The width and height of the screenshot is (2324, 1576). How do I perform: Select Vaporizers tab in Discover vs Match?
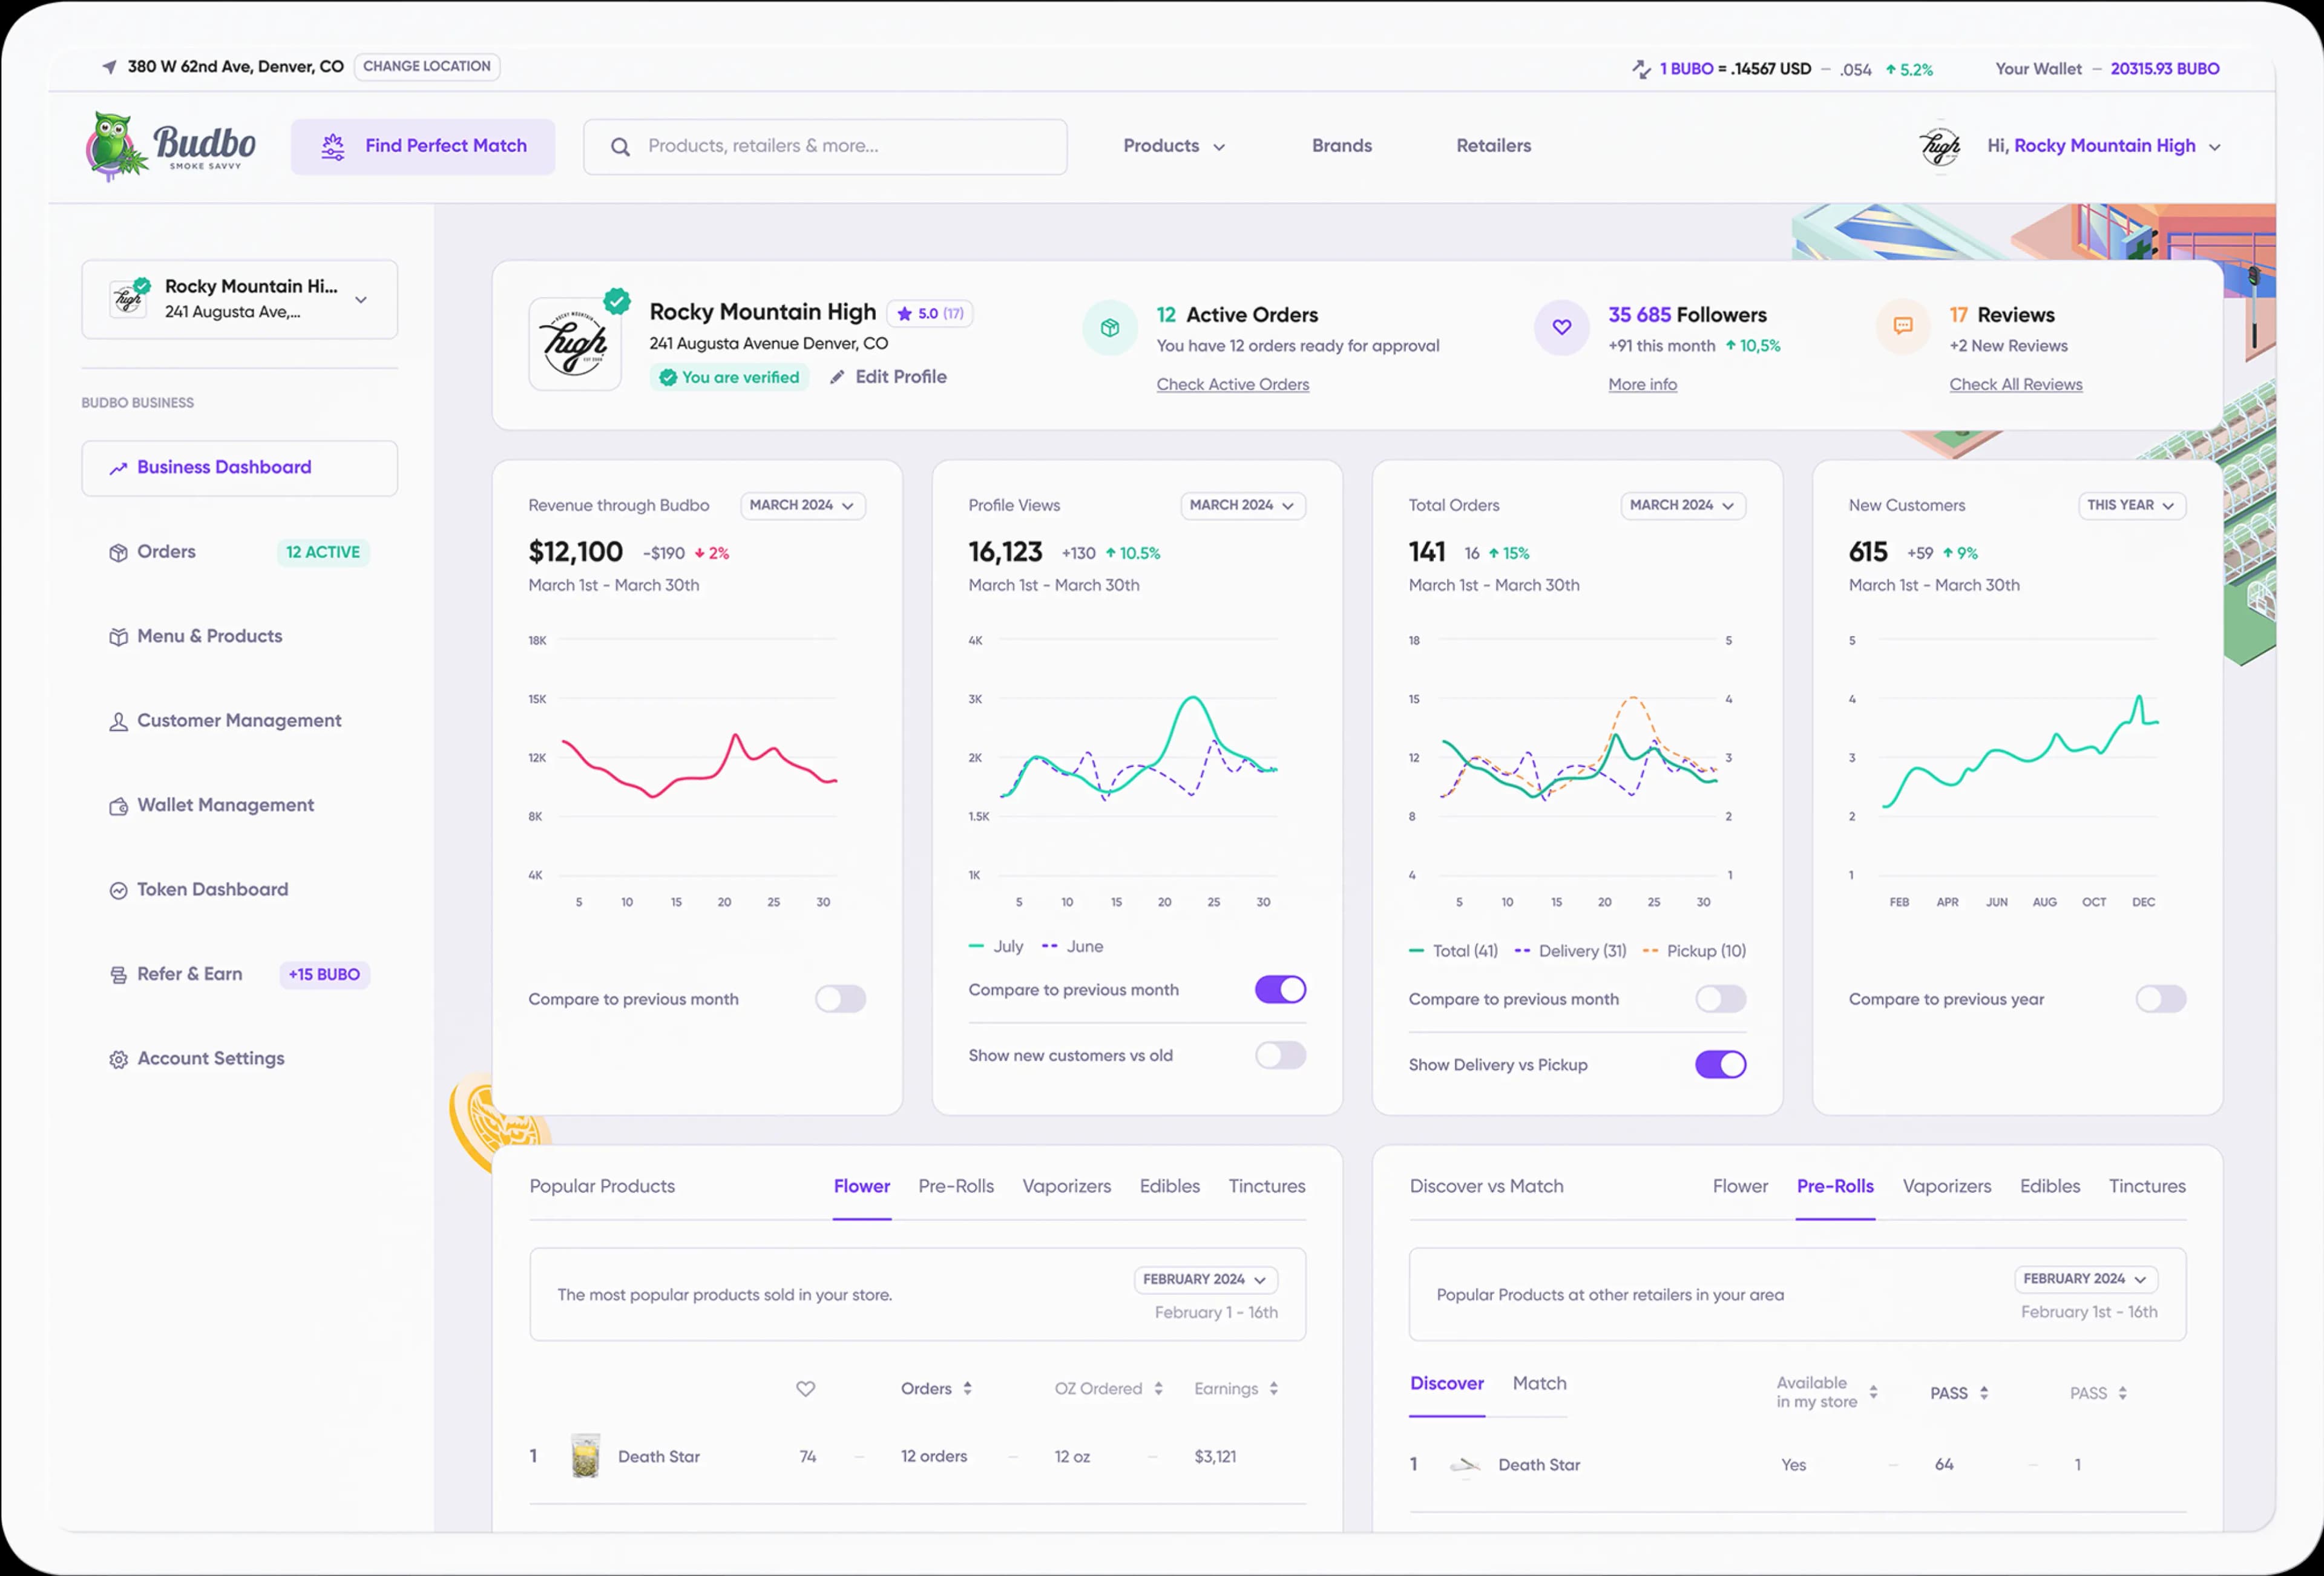click(x=1946, y=1187)
